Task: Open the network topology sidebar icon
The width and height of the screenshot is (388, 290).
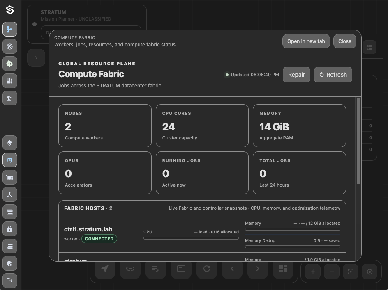Action: tap(10, 195)
